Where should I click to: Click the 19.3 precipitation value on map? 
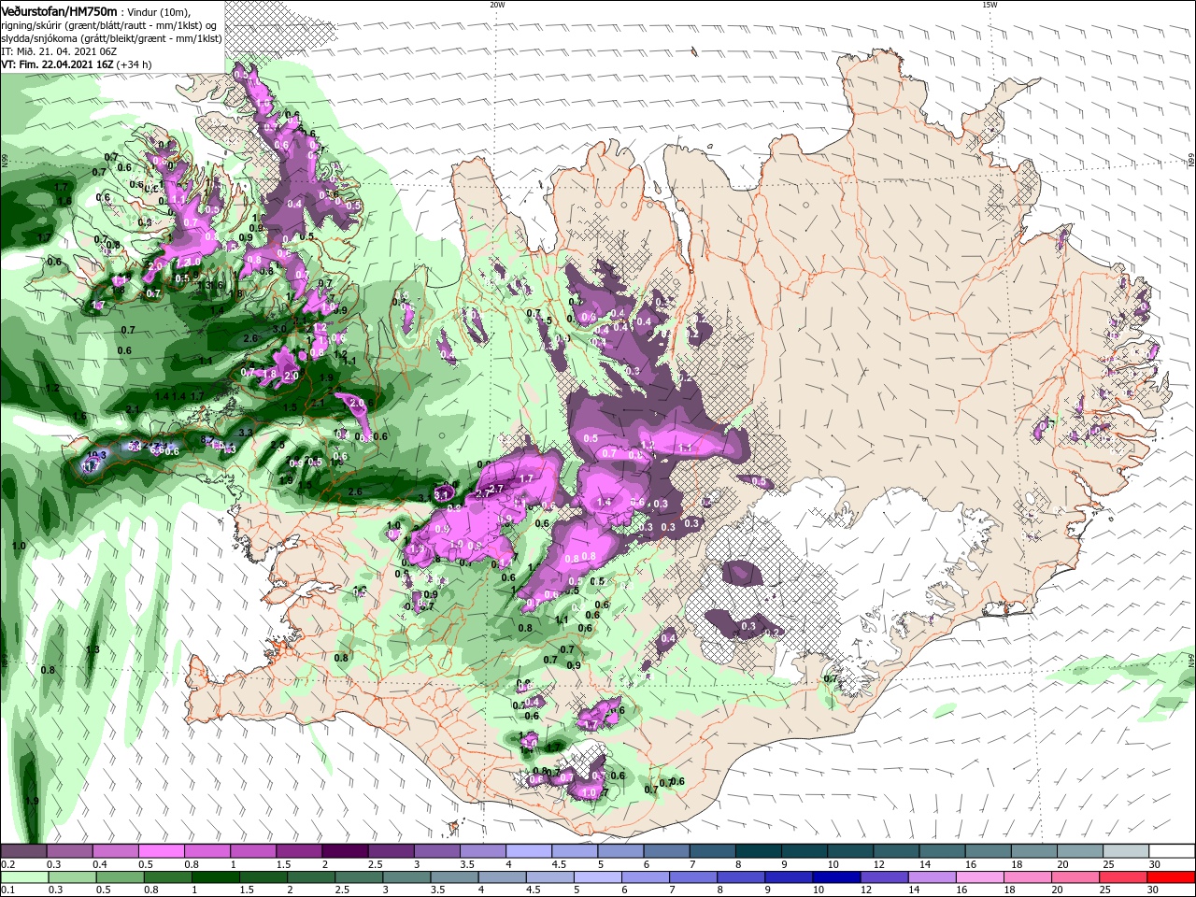[98, 453]
